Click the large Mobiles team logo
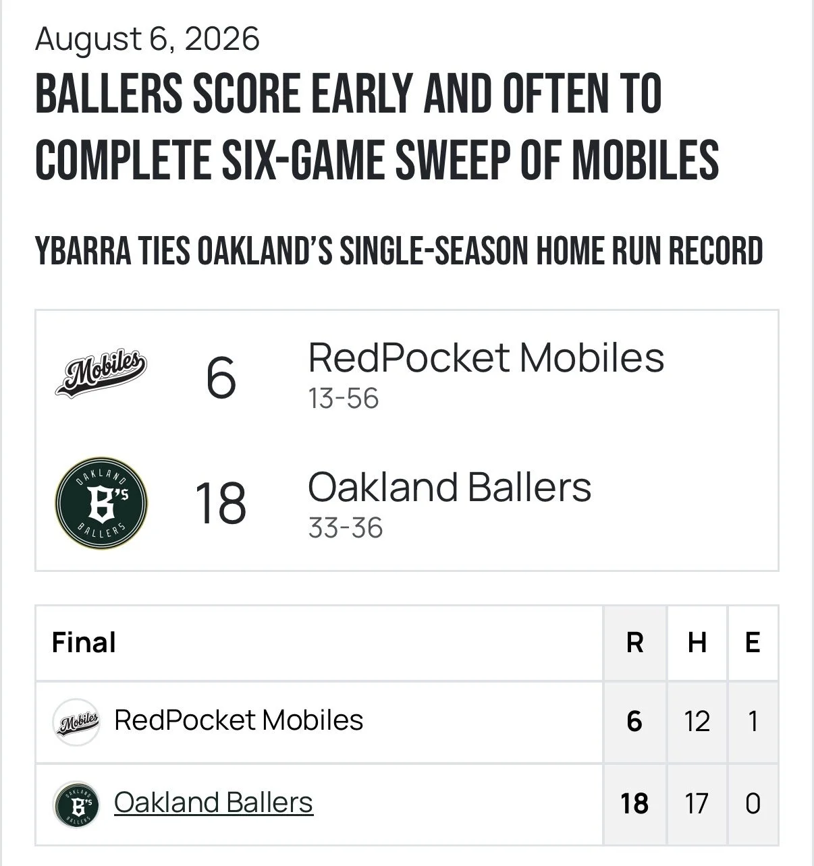The width and height of the screenshot is (814, 866). [x=101, y=373]
